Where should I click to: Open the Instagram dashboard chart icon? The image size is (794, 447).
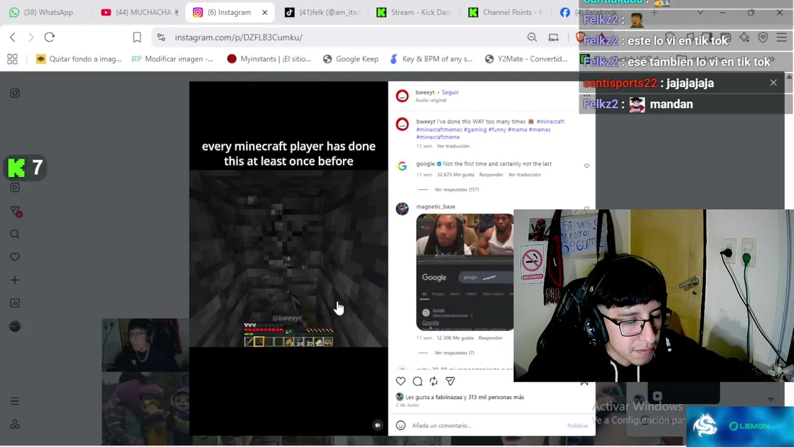pos(15,303)
